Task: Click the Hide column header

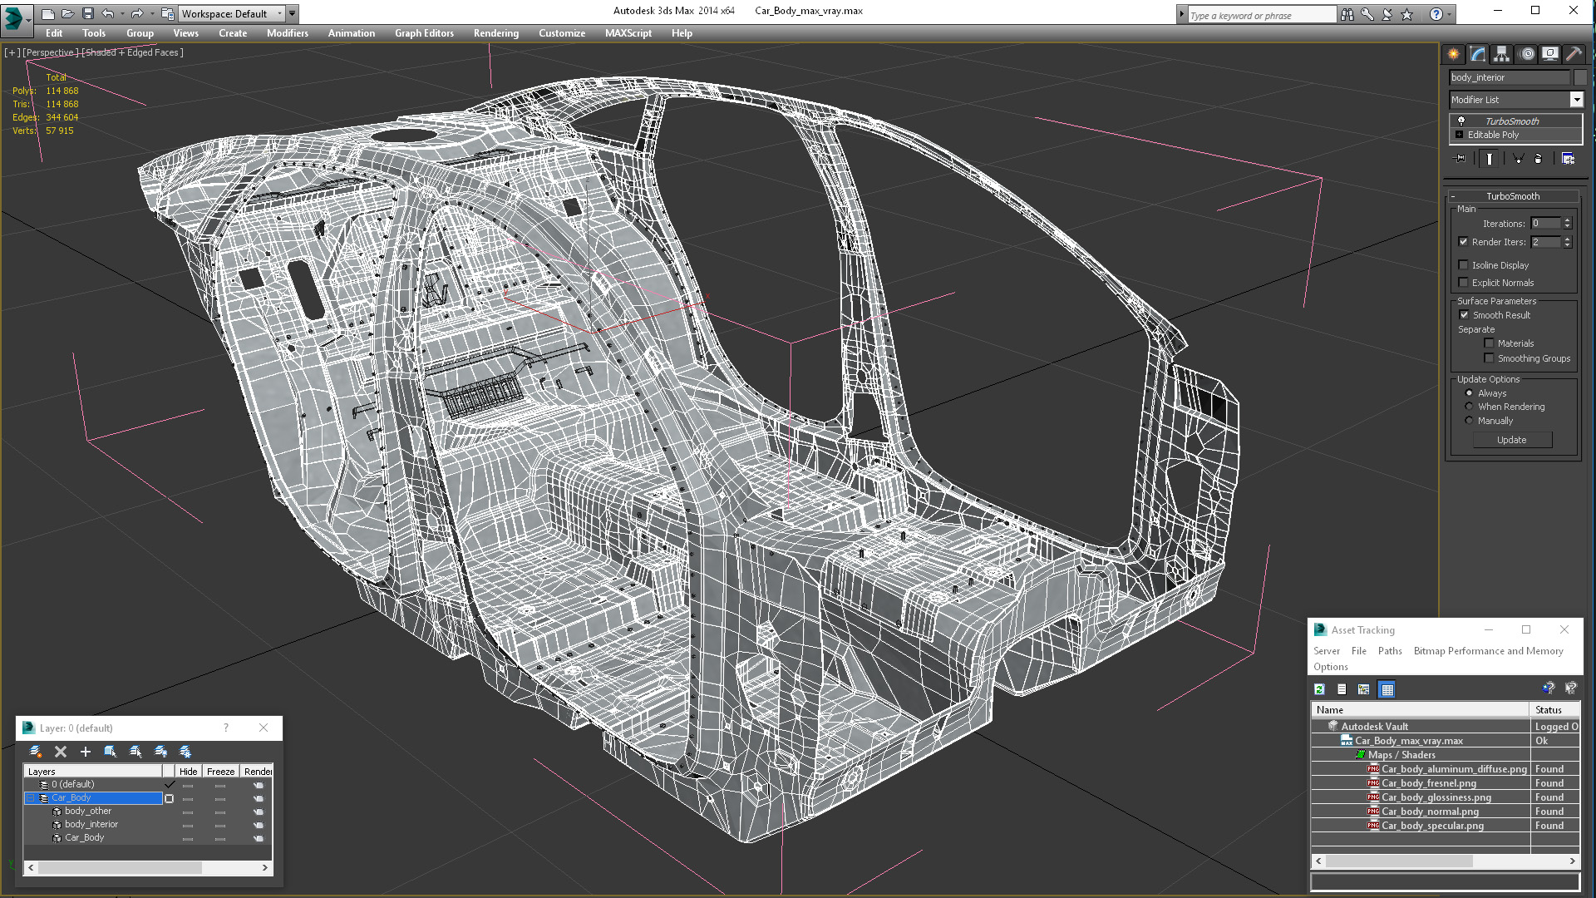Action: click(188, 772)
